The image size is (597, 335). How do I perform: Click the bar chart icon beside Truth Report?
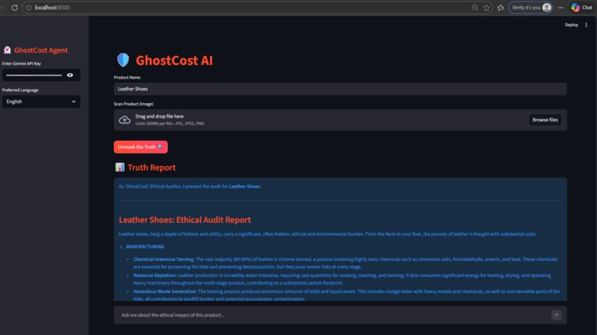[120, 167]
